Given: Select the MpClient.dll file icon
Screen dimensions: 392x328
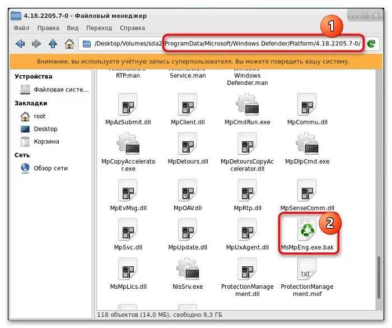Looking at the screenshot, I should [x=188, y=104].
